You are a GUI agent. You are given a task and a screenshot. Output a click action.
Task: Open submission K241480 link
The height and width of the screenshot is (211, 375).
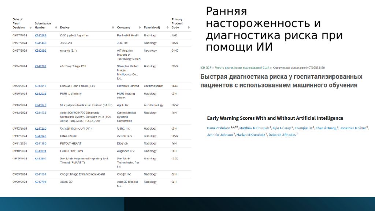point(40,43)
